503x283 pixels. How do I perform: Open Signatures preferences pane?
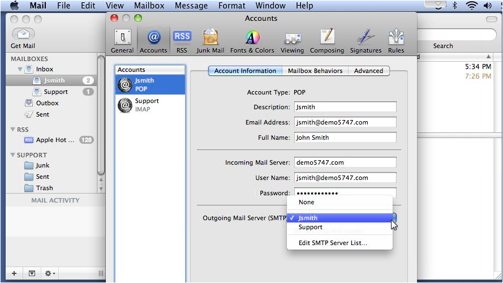(x=366, y=41)
